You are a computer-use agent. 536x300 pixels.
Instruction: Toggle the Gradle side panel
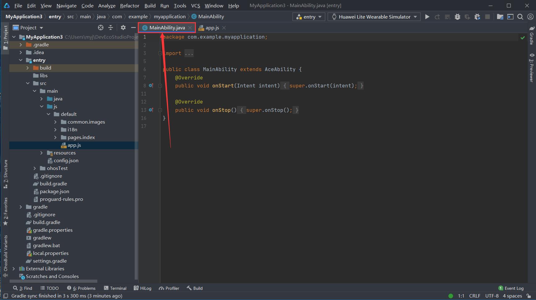(x=532, y=36)
